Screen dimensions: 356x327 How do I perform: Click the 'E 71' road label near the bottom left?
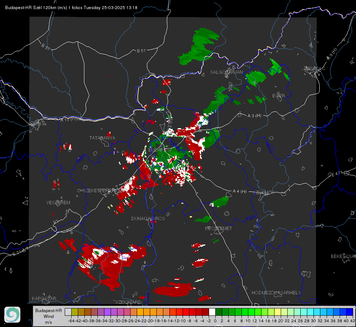21,251
